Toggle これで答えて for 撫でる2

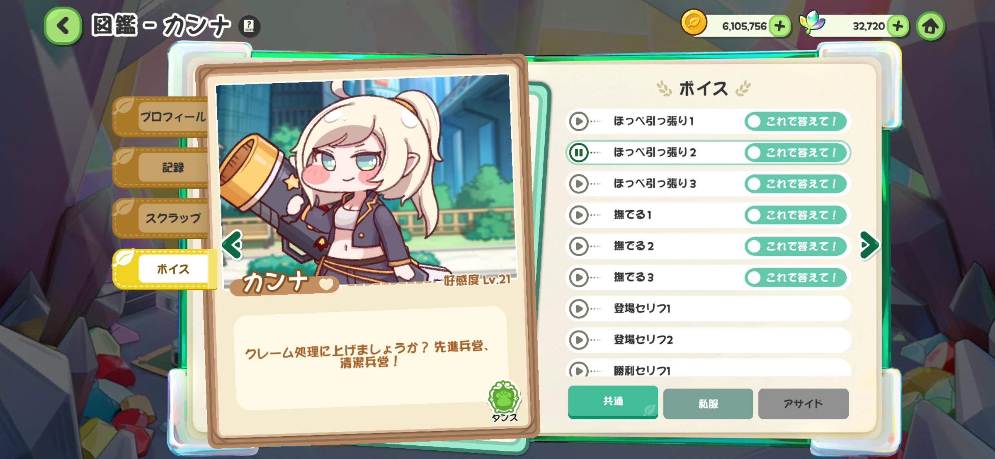click(795, 246)
